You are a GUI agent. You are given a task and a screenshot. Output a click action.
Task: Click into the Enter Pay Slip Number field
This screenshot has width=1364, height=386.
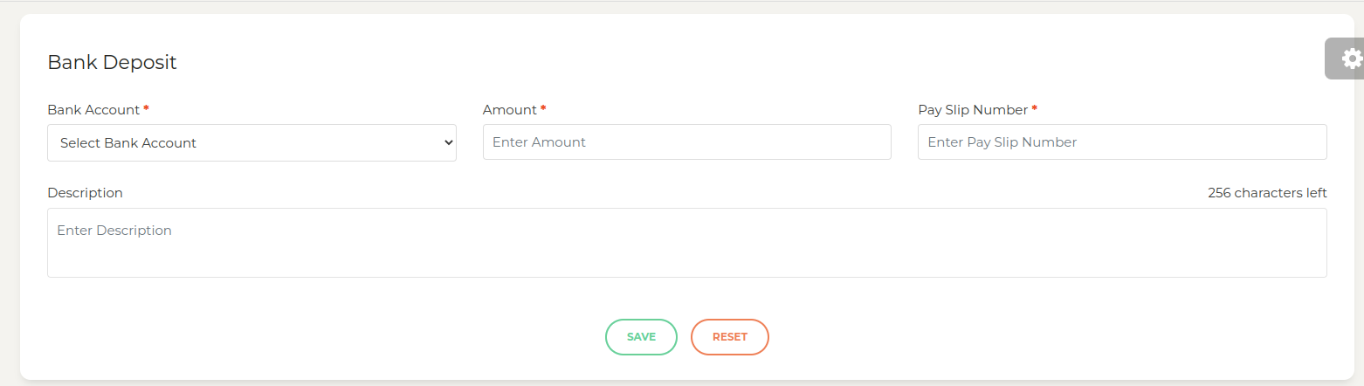point(1121,141)
